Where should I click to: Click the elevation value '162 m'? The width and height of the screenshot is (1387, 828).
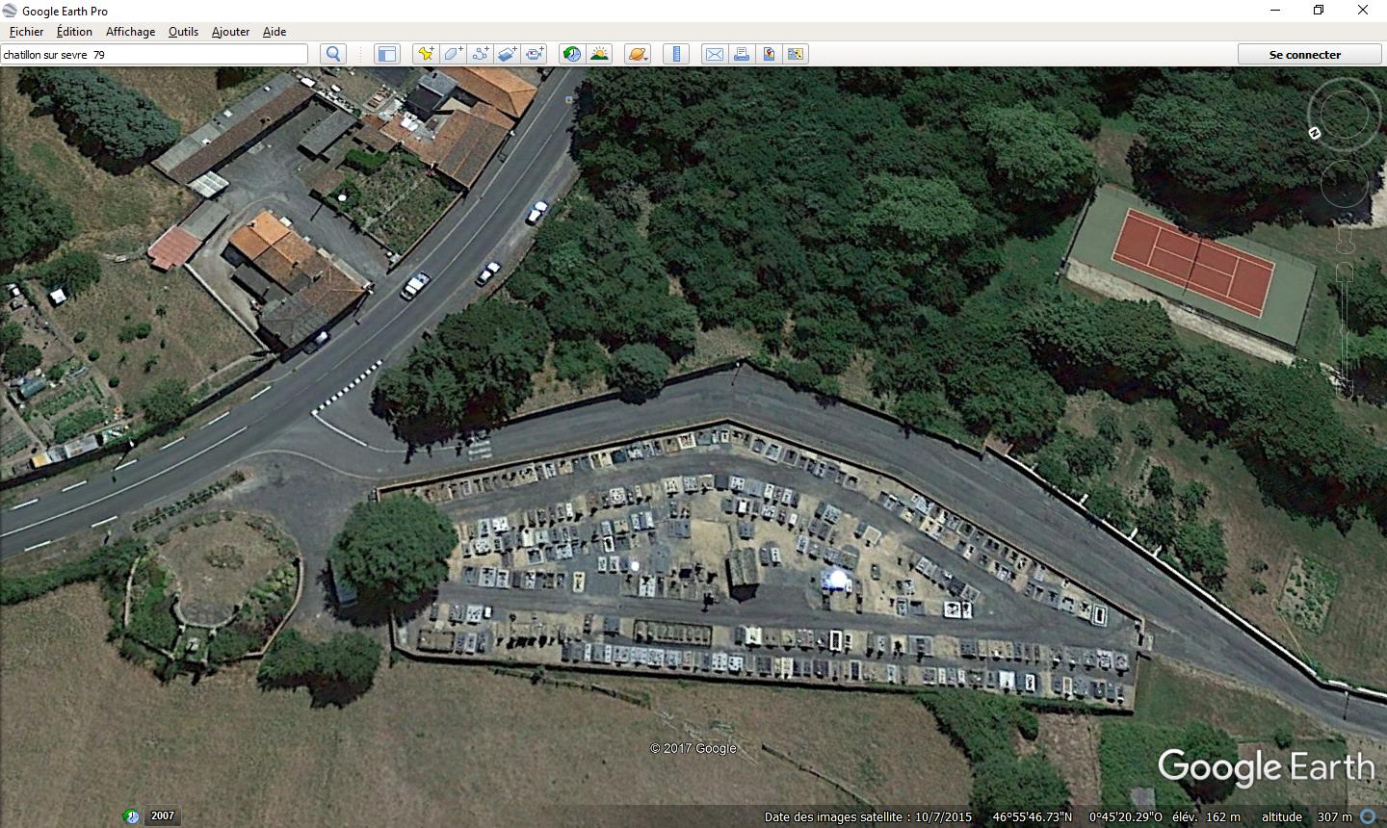[x=1222, y=817]
